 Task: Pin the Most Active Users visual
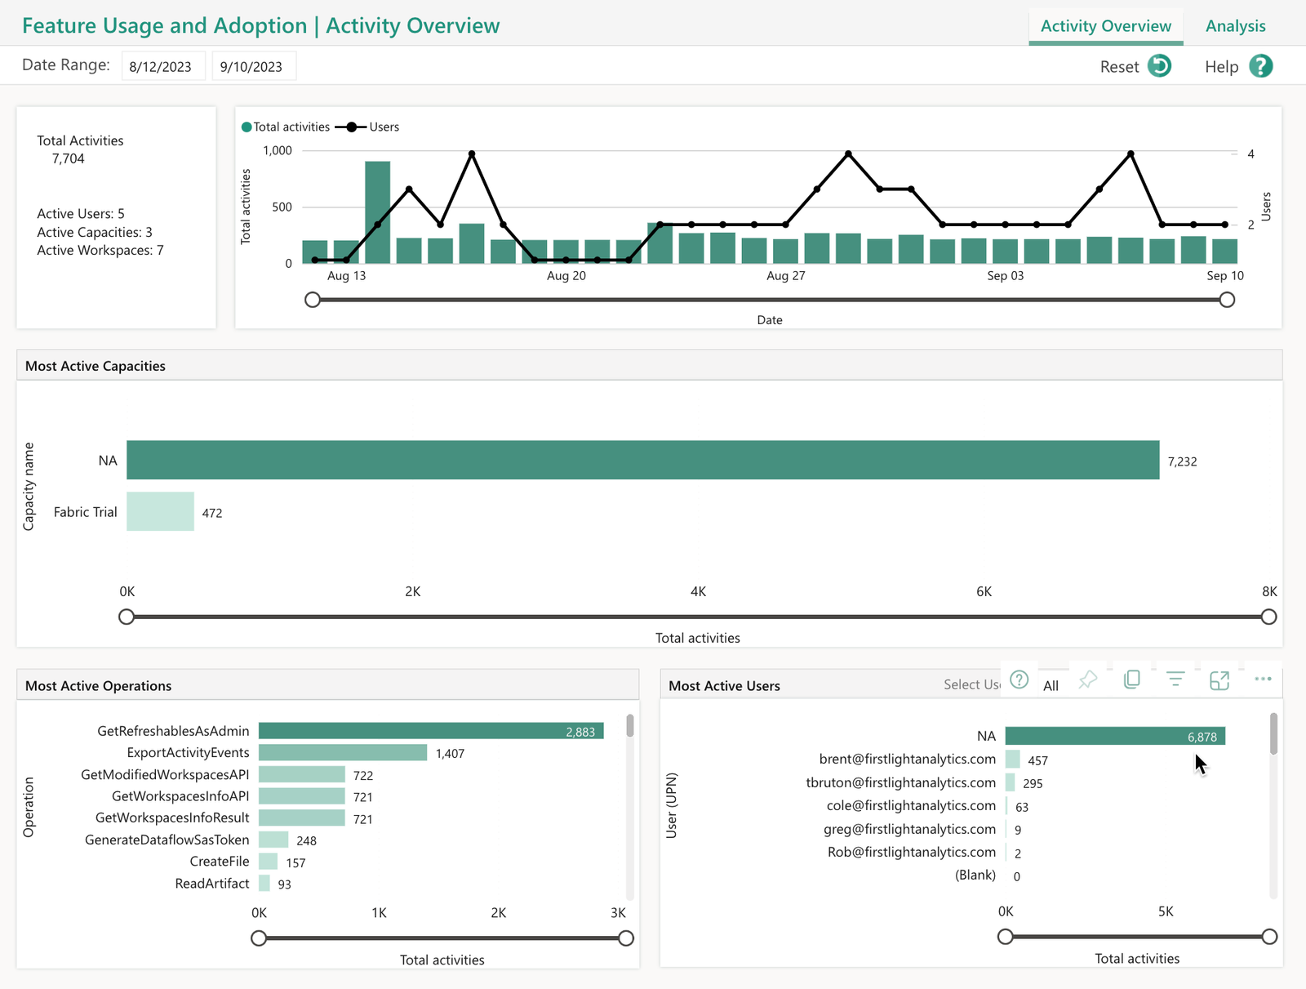[1087, 679]
